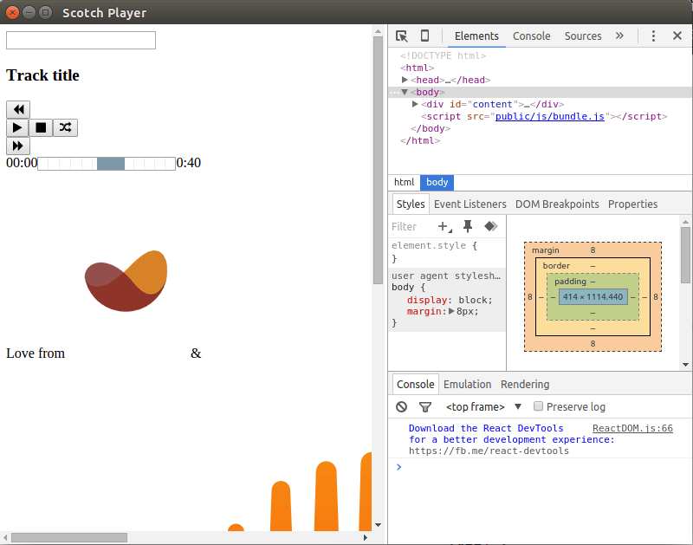
Task: Switch to the Console tab
Action: pyautogui.click(x=531, y=36)
